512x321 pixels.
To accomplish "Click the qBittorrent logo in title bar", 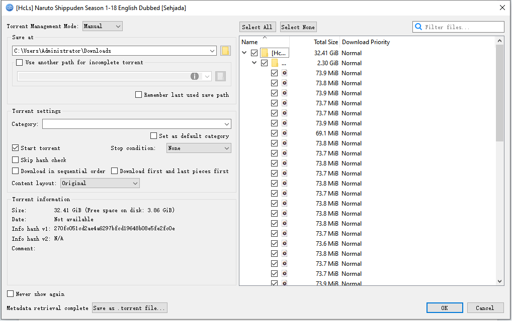I will [x=9, y=7].
